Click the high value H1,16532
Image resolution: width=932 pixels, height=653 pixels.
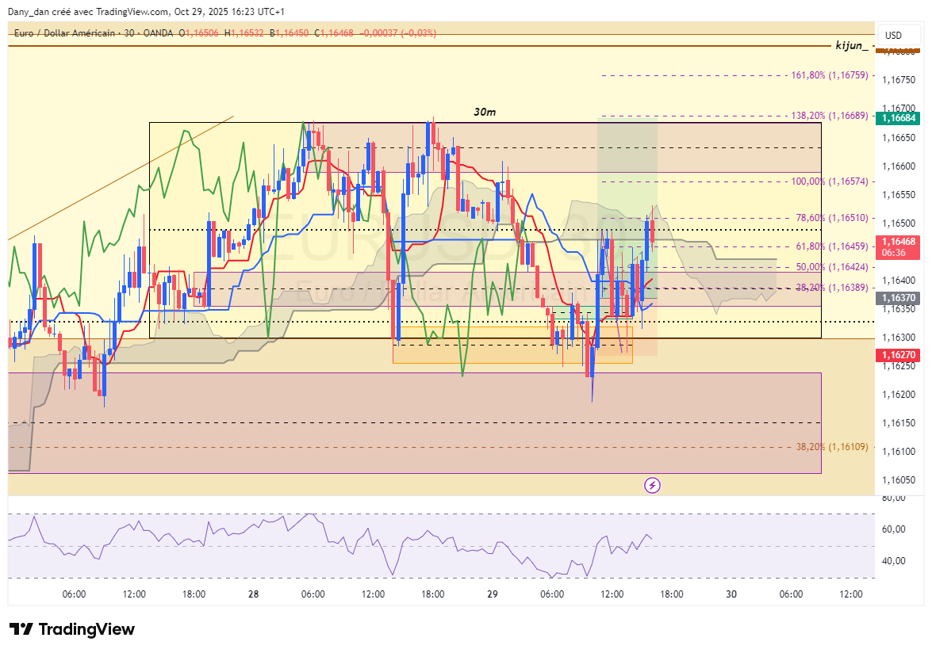pyautogui.click(x=244, y=33)
